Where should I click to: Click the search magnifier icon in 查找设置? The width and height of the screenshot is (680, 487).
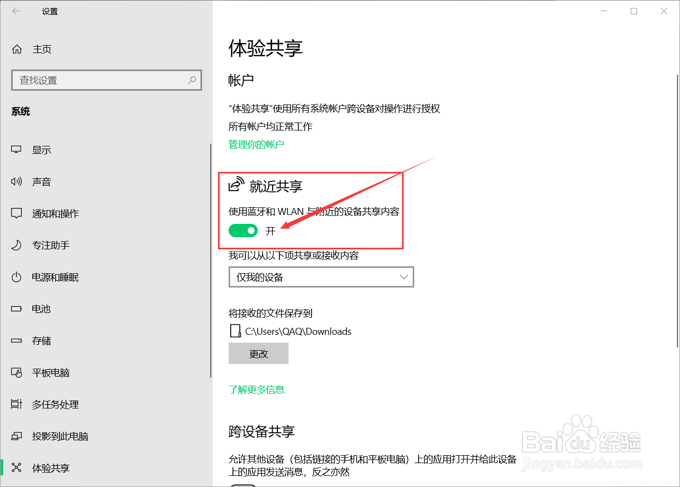pyautogui.click(x=192, y=80)
